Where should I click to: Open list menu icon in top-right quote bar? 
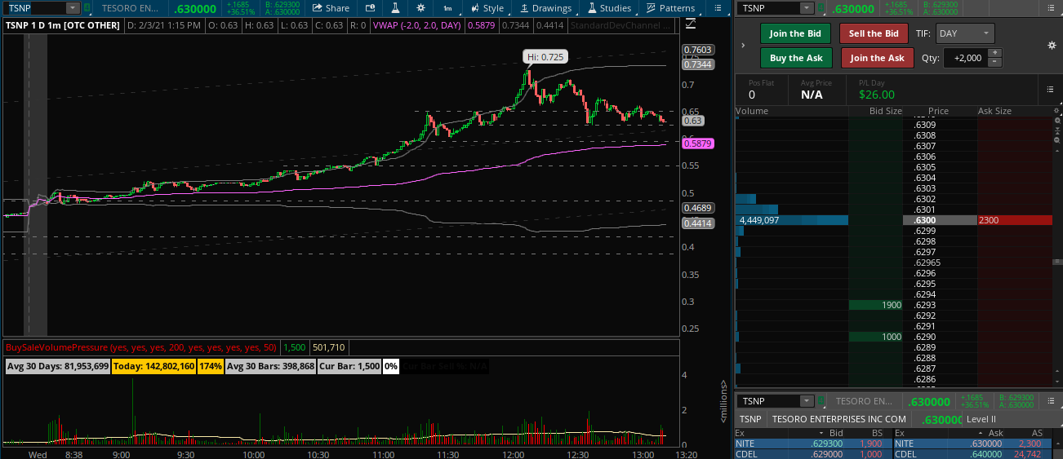[1051, 8]
